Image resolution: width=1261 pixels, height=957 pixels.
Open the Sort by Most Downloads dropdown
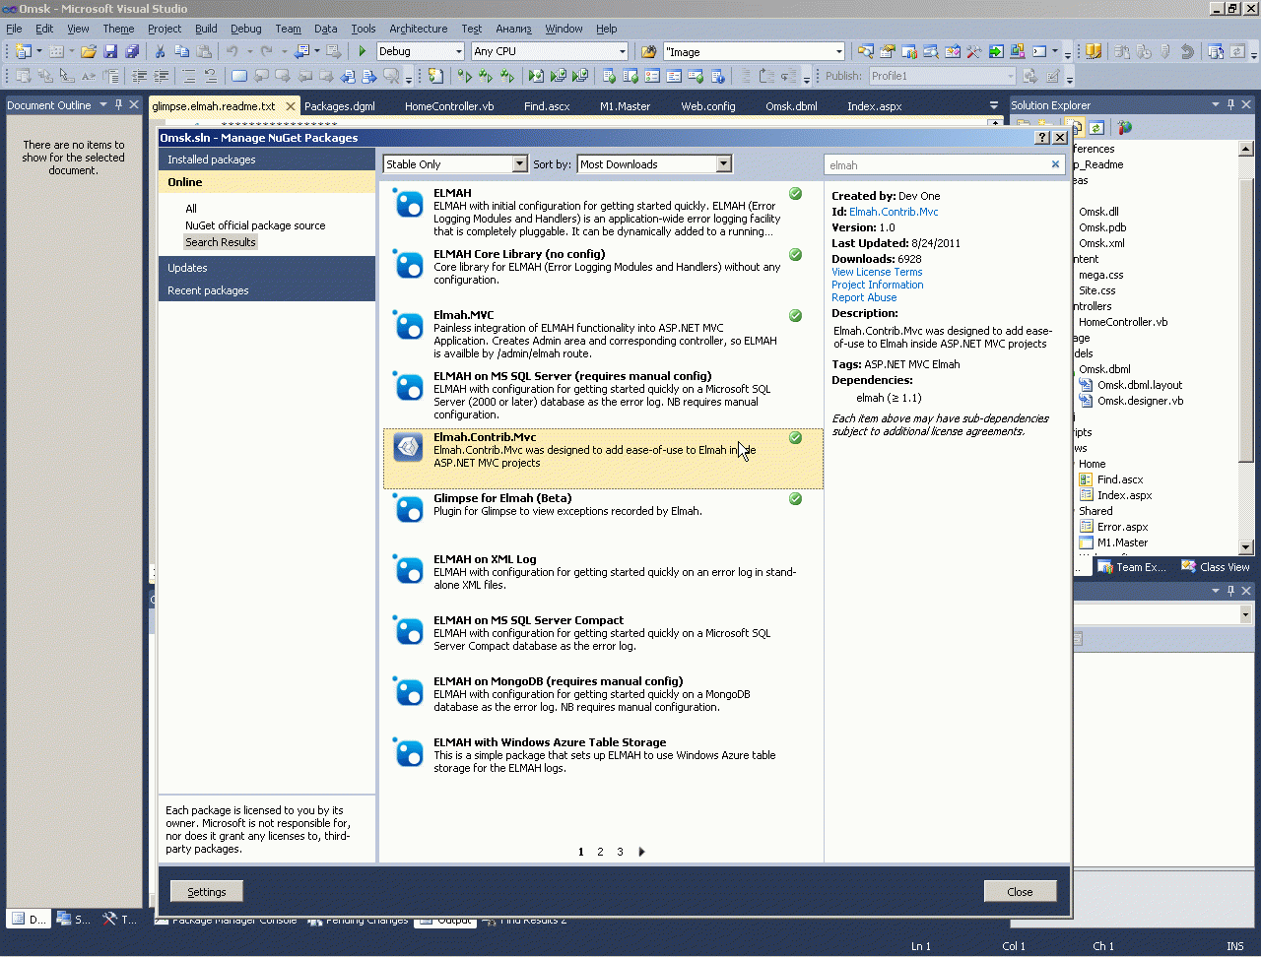pos(724,164)
